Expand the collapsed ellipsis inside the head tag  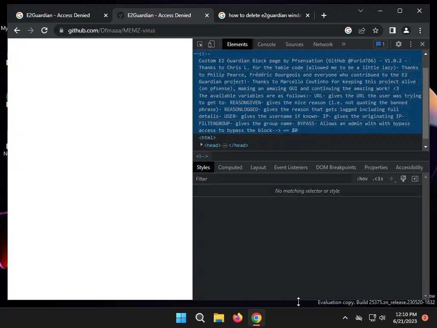pyautogui.click(x=225, y=145)
